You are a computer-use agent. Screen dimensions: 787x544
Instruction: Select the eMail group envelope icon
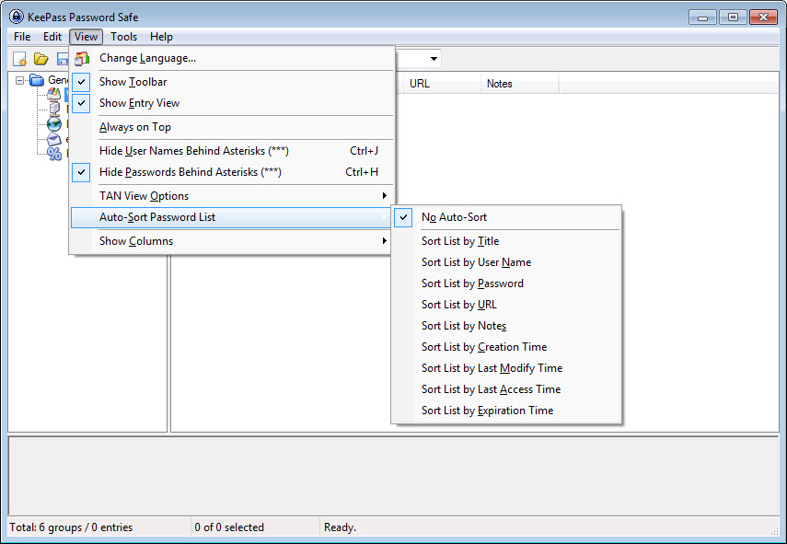tap(54, 139)
